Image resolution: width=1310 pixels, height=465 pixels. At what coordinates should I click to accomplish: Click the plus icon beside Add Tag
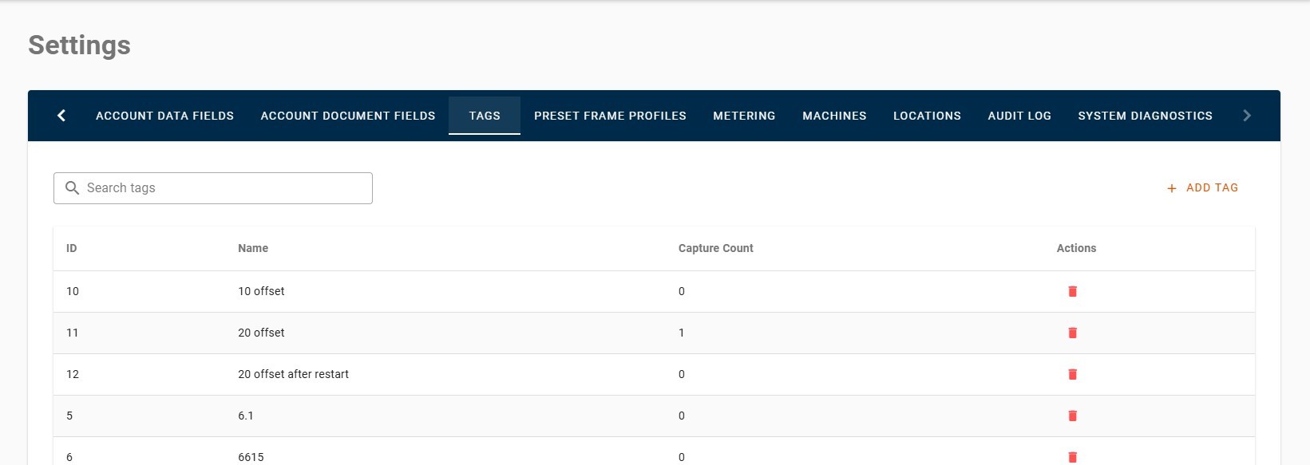pos(1171,188)
